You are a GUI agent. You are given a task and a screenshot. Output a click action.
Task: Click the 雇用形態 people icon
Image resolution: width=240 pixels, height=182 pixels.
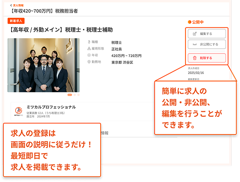[89, 48]
